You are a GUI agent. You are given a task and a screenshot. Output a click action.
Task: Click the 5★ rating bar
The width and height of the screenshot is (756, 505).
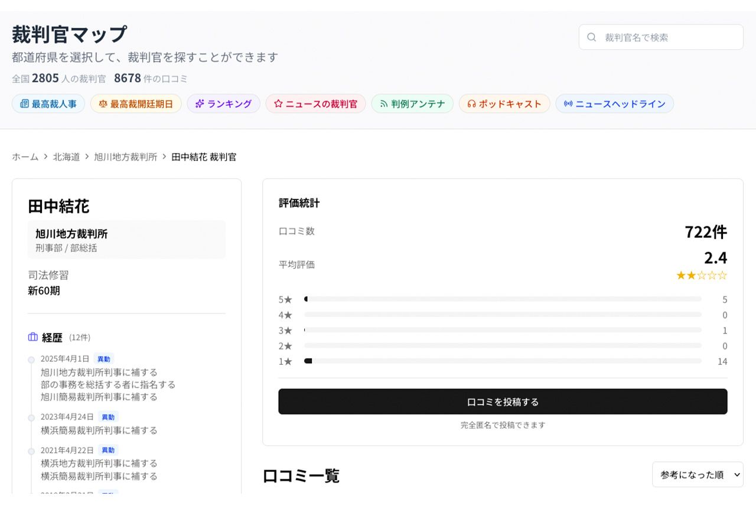click(503, 299)
